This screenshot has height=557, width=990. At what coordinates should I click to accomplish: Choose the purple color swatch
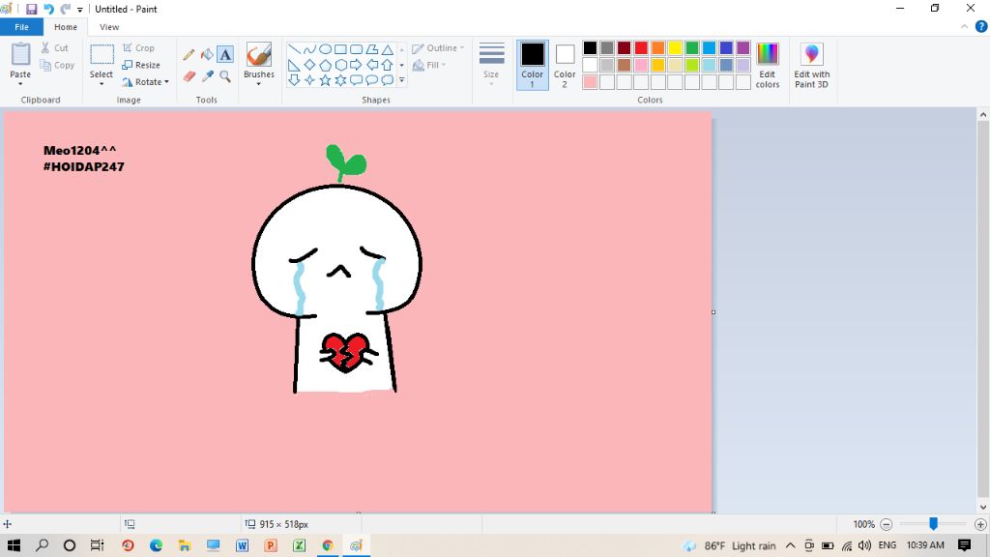pos(743,48)
